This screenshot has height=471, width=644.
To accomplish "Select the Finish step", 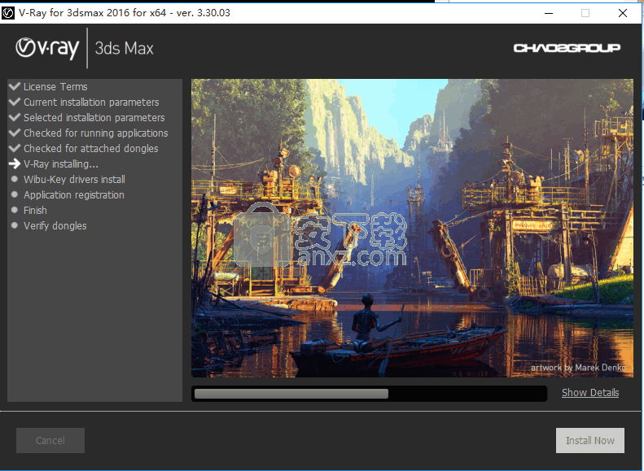I will (x=35, y=211).
